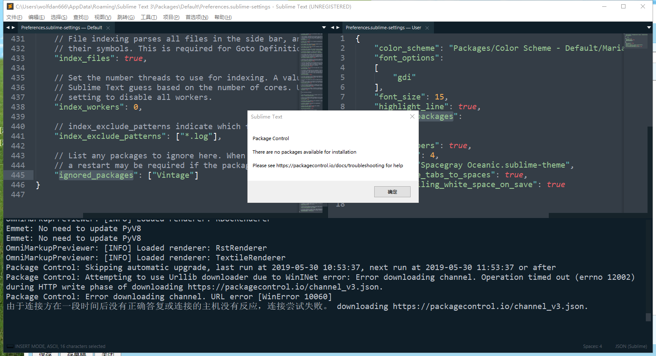Image resolution: width=656 pixels, height=356 pixels.
Task: Click 确定 button in Package Control dialog
Action: [392, 192]
